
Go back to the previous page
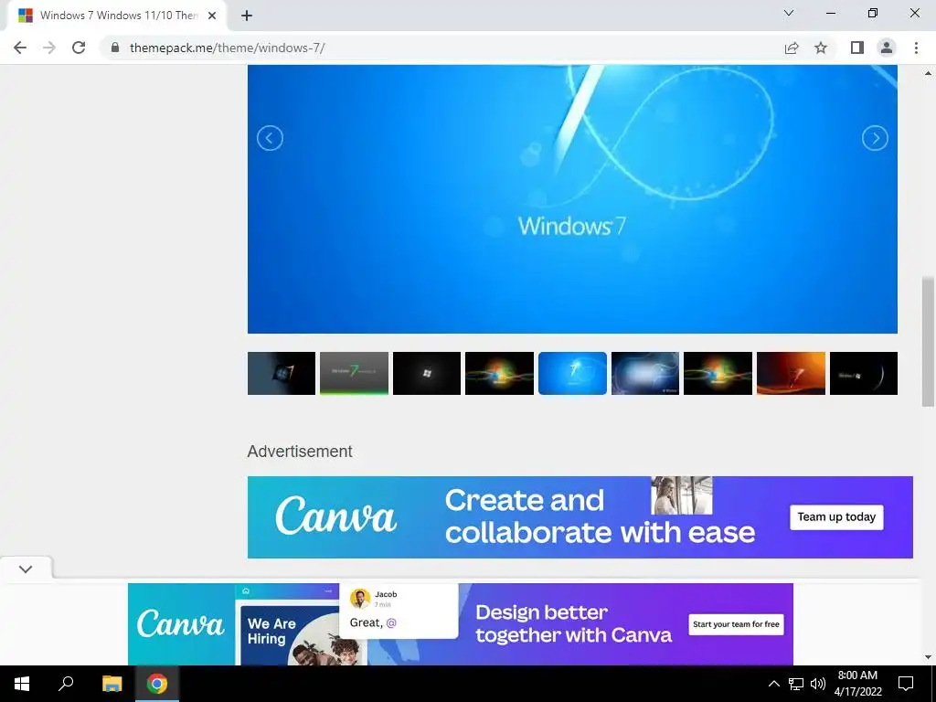[x=20, y=48]
